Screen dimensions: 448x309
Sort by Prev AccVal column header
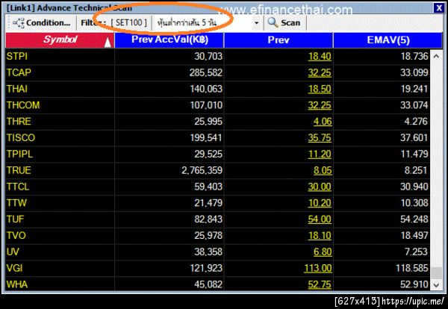[169, 40]
